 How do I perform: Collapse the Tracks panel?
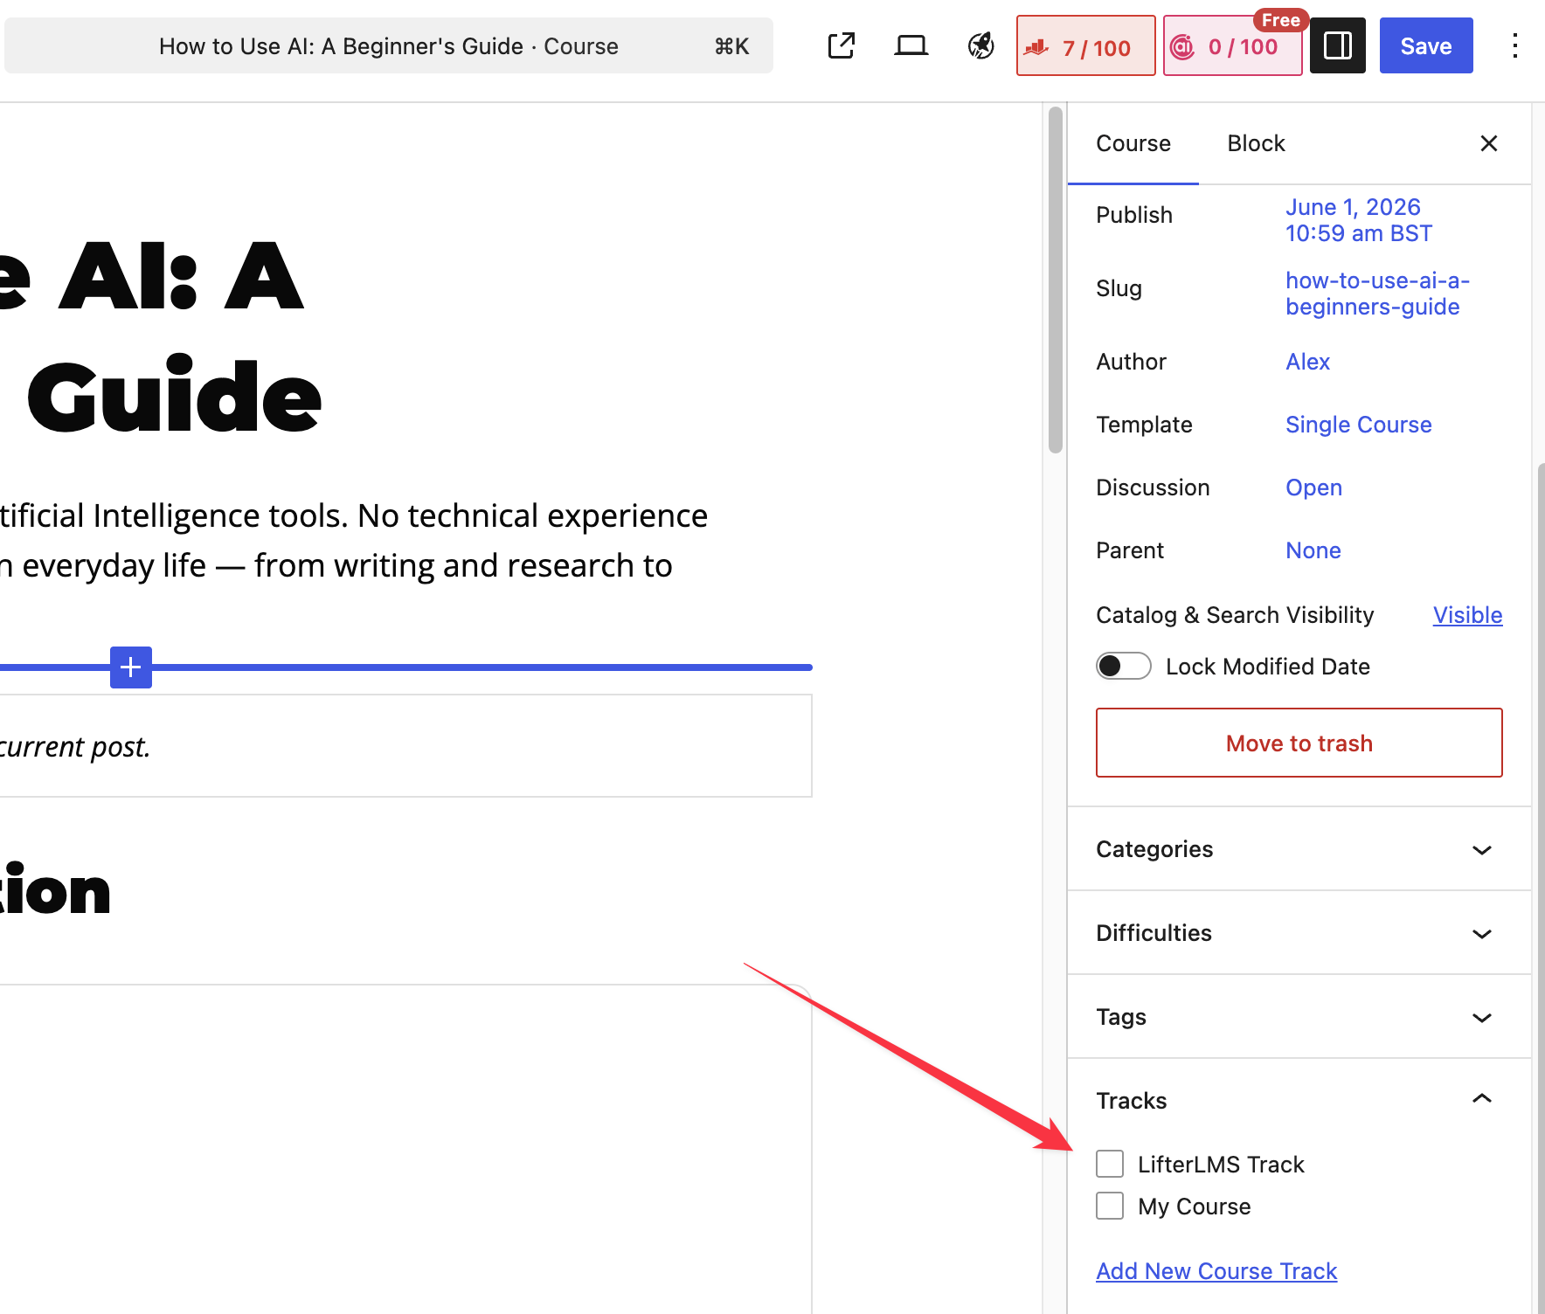[x=1299, y=1100]
